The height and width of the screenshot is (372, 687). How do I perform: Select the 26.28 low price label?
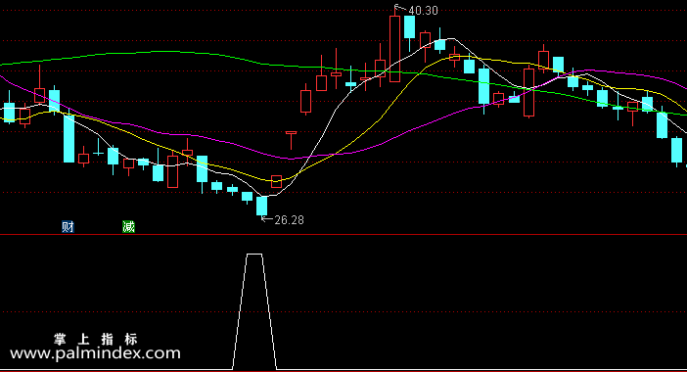pos(289,220)
